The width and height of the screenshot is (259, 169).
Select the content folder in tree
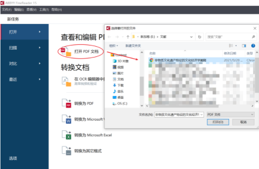(x=119, y=55)
